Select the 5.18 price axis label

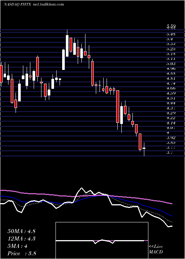[x=171, y=54]
